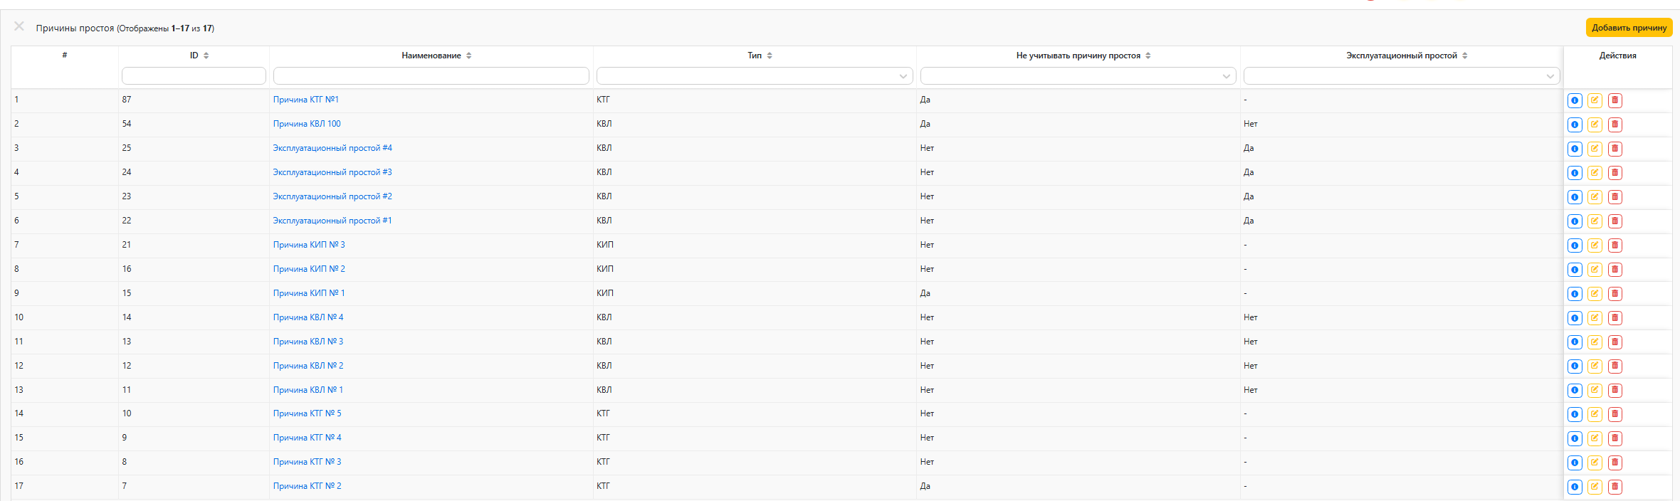Edit the Причина КТГ № 5 row
This screenshot has height=501, width=1680.
(x=1595, y=414)
